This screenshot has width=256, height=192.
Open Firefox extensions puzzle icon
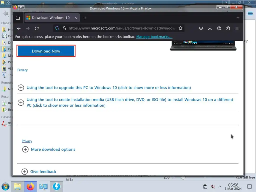[228, 28]
